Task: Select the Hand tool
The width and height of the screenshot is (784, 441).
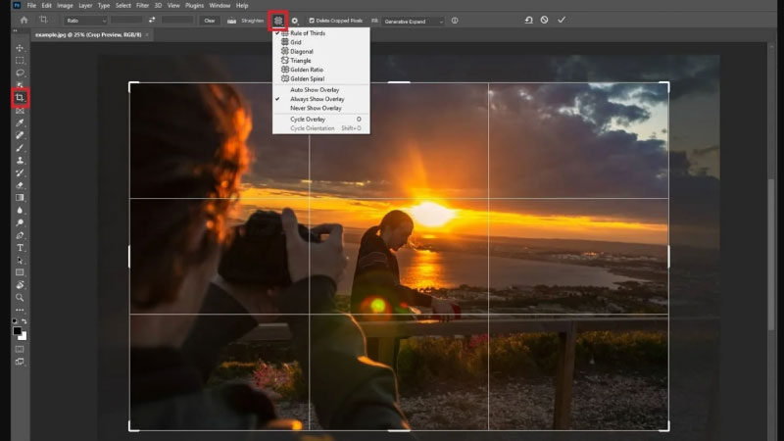Action: pyautogui.click(x=20, y=285)
